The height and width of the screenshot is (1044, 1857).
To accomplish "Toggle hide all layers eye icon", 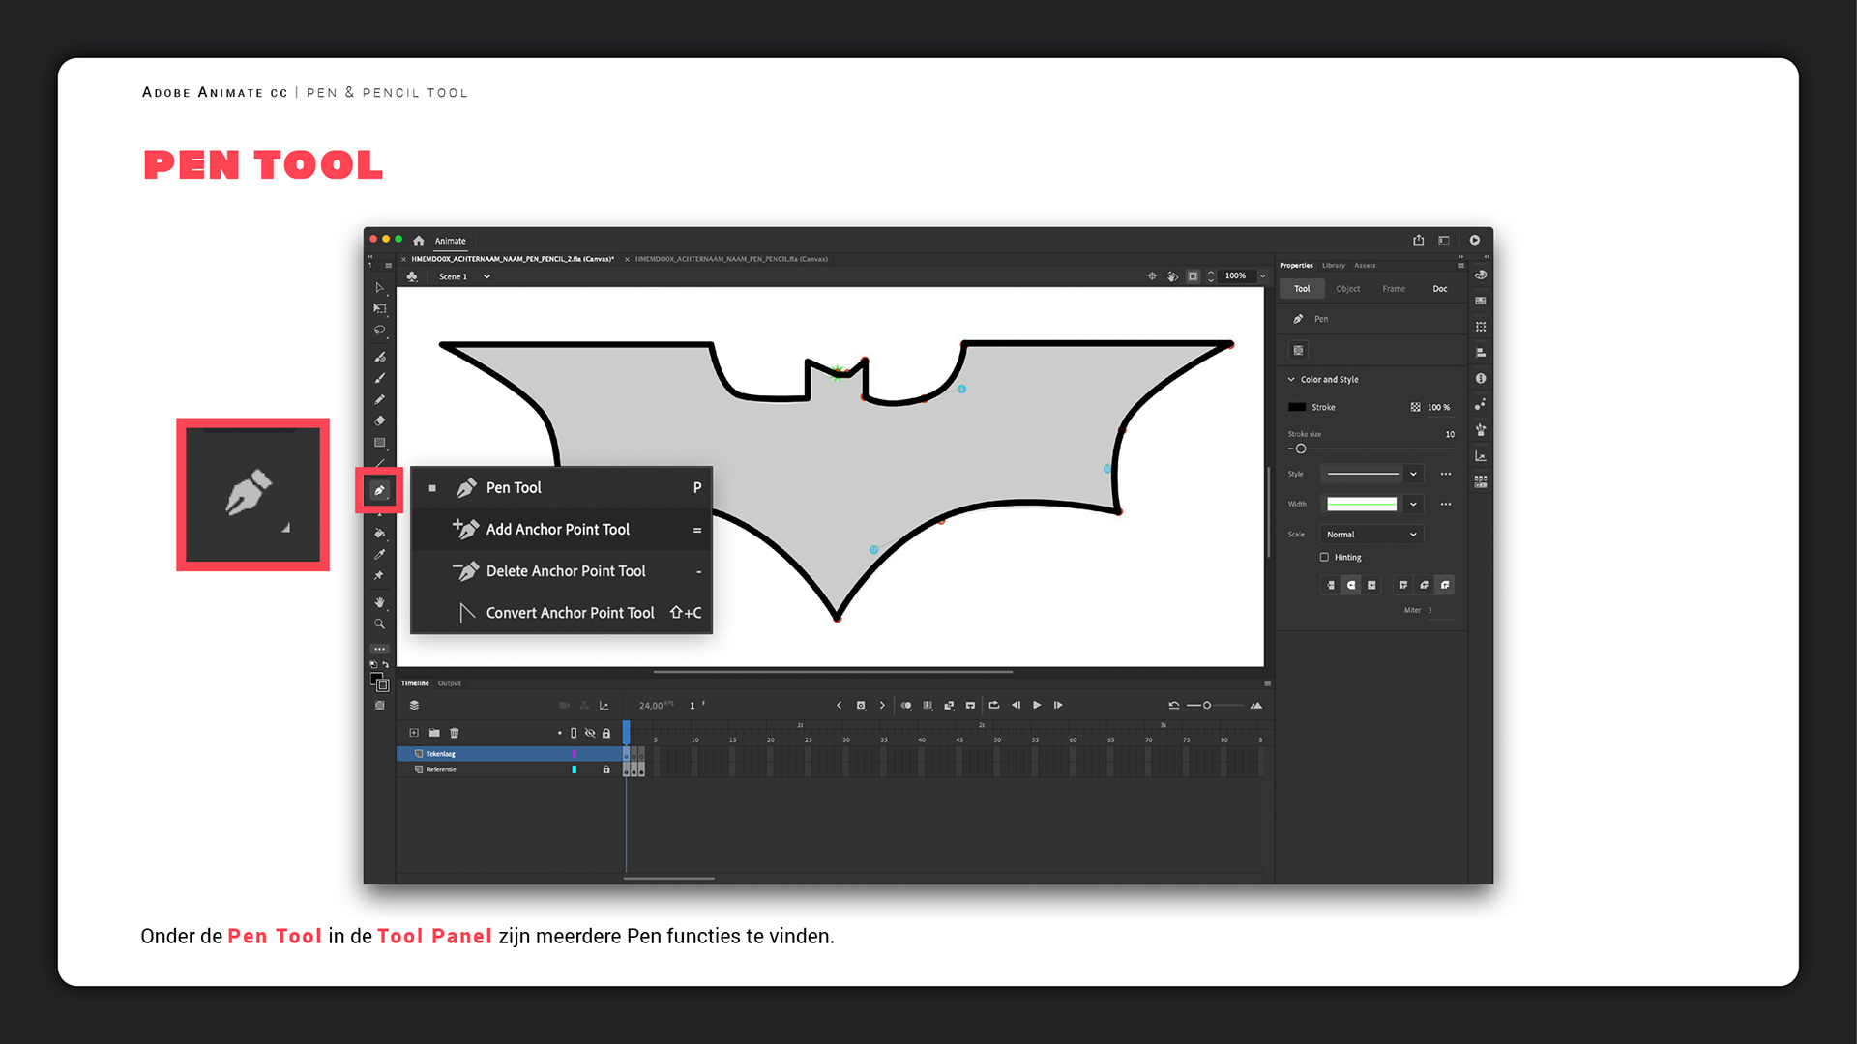I will point(590,733).
